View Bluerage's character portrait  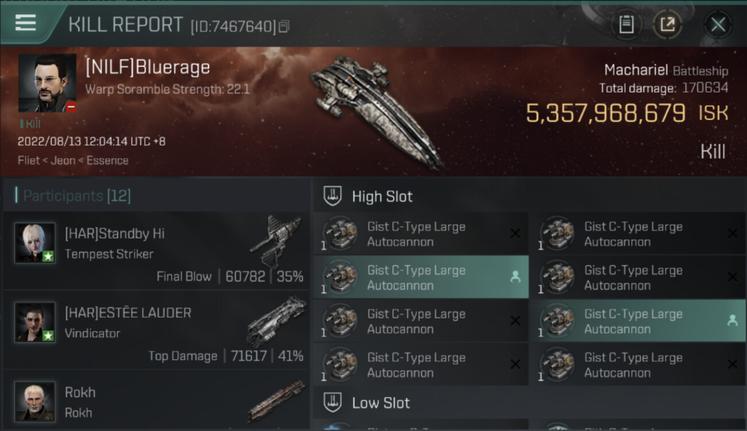47,83
